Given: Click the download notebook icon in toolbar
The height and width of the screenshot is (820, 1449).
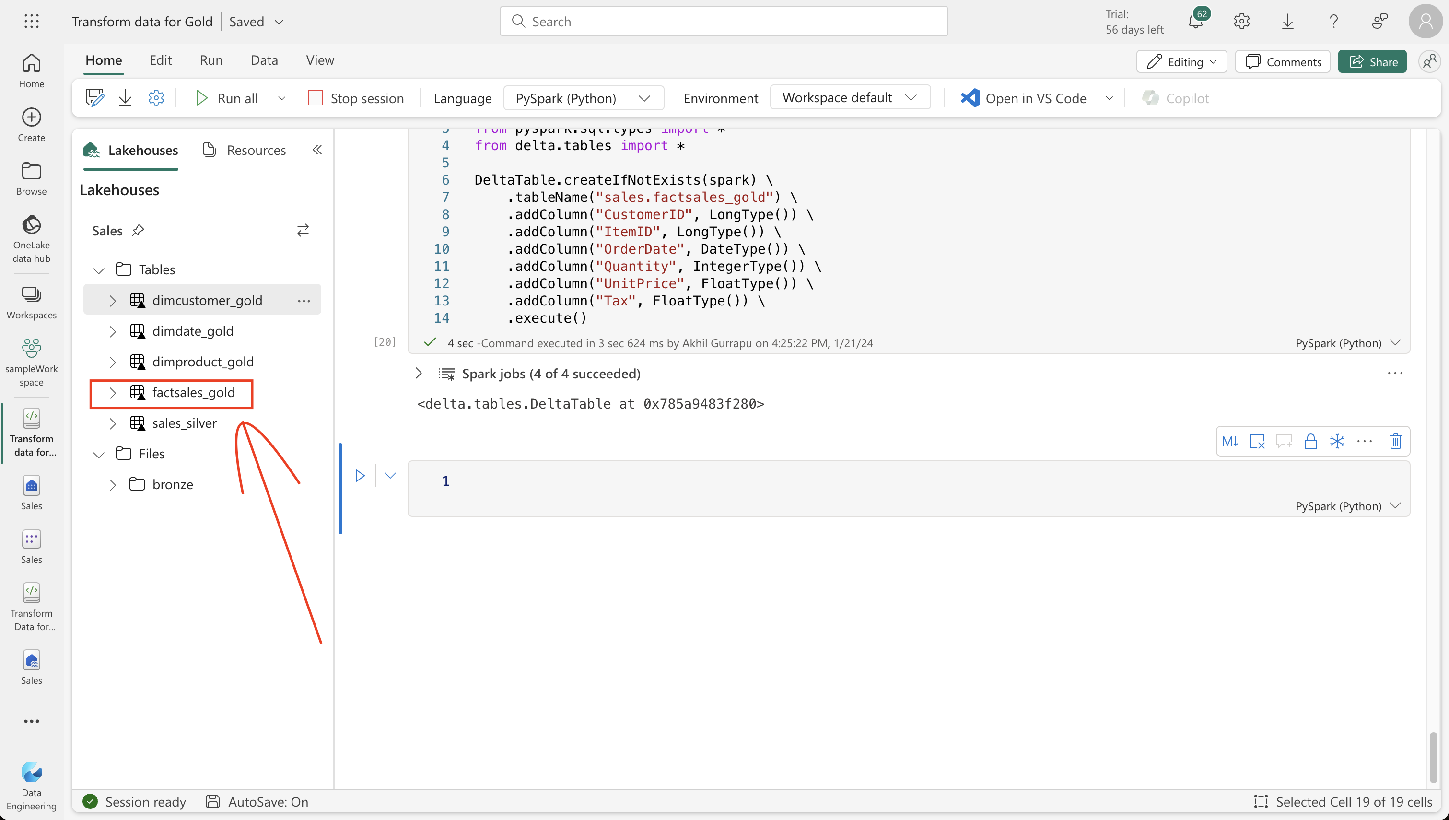Looking at the screenshot, I should click(125, 98).
